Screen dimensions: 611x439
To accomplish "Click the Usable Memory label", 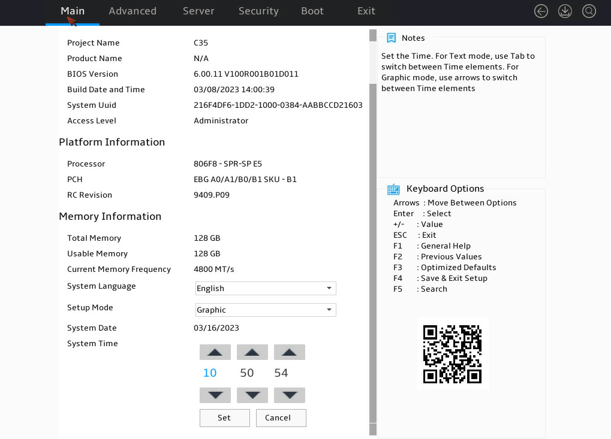I will coord(97,254).
